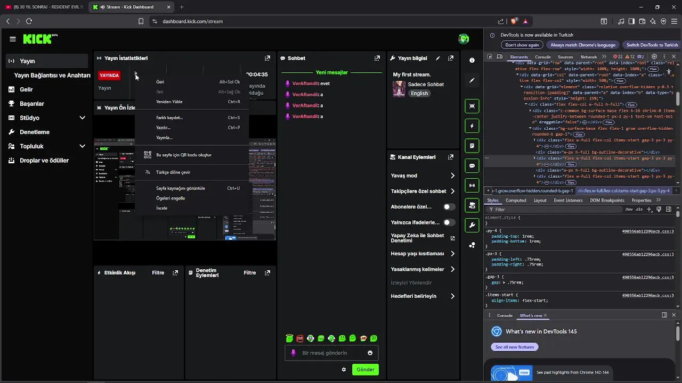Switch to DevTools Console tab

pyautogui.click(x=543, y=57)
